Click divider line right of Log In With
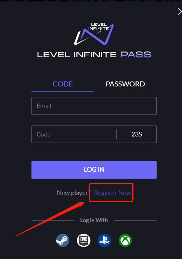The image size is (182, 259). (136, 220)
